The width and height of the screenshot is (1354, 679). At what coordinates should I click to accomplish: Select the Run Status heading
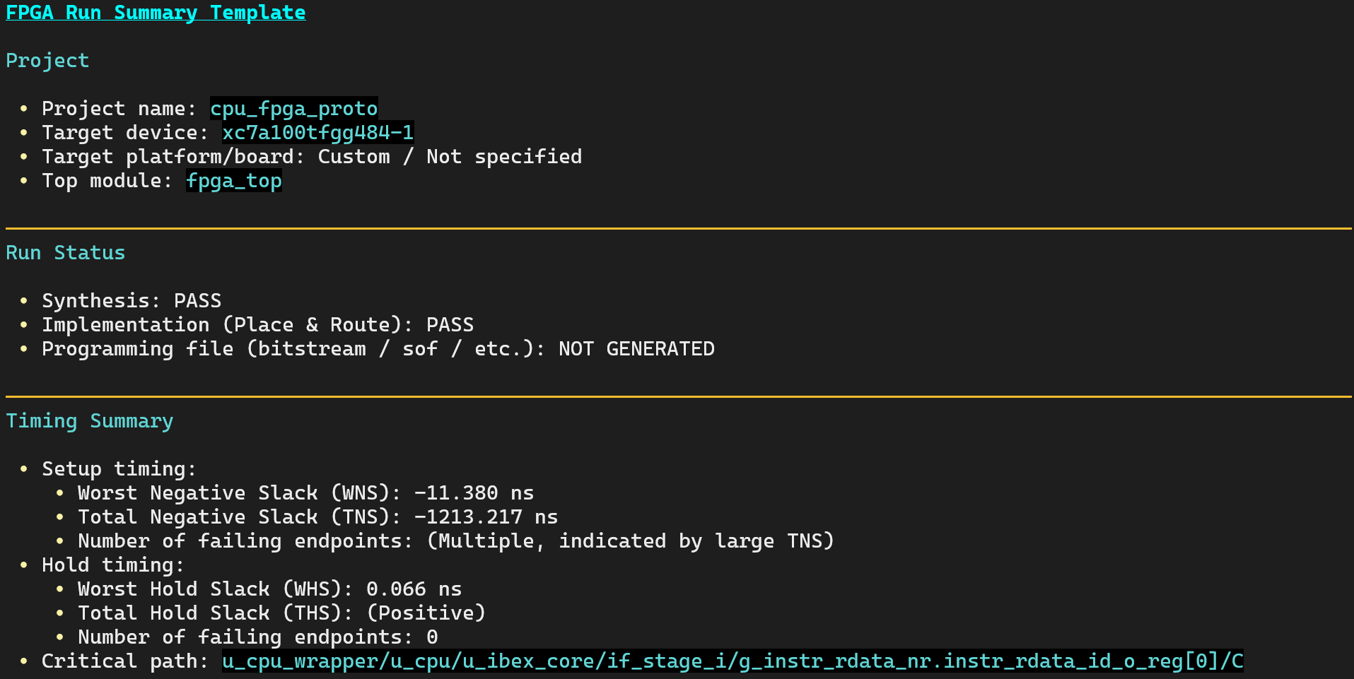pos(65,253)
